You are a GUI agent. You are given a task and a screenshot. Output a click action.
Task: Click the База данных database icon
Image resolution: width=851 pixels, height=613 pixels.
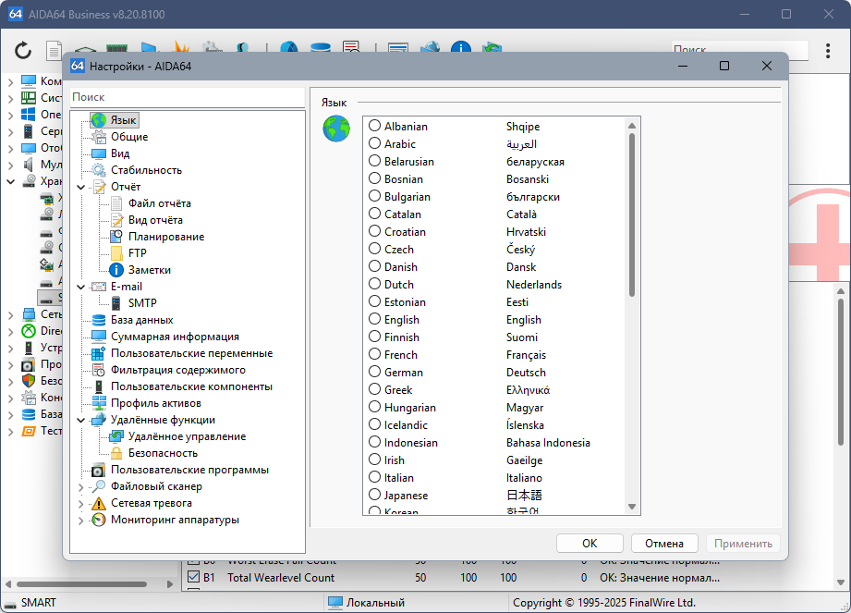pyautogui.click(x=99, y=320)
